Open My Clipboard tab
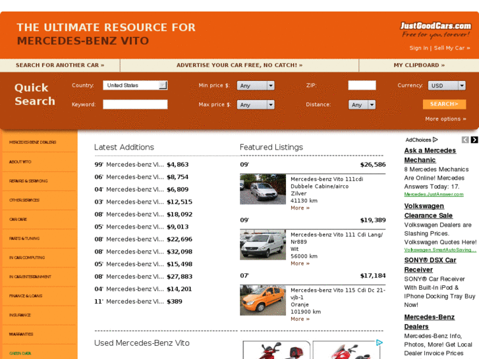 coord(419,65)
